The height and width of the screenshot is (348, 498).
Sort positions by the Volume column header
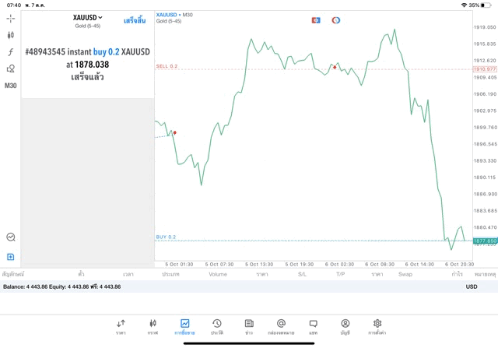(x=218, y=274)
